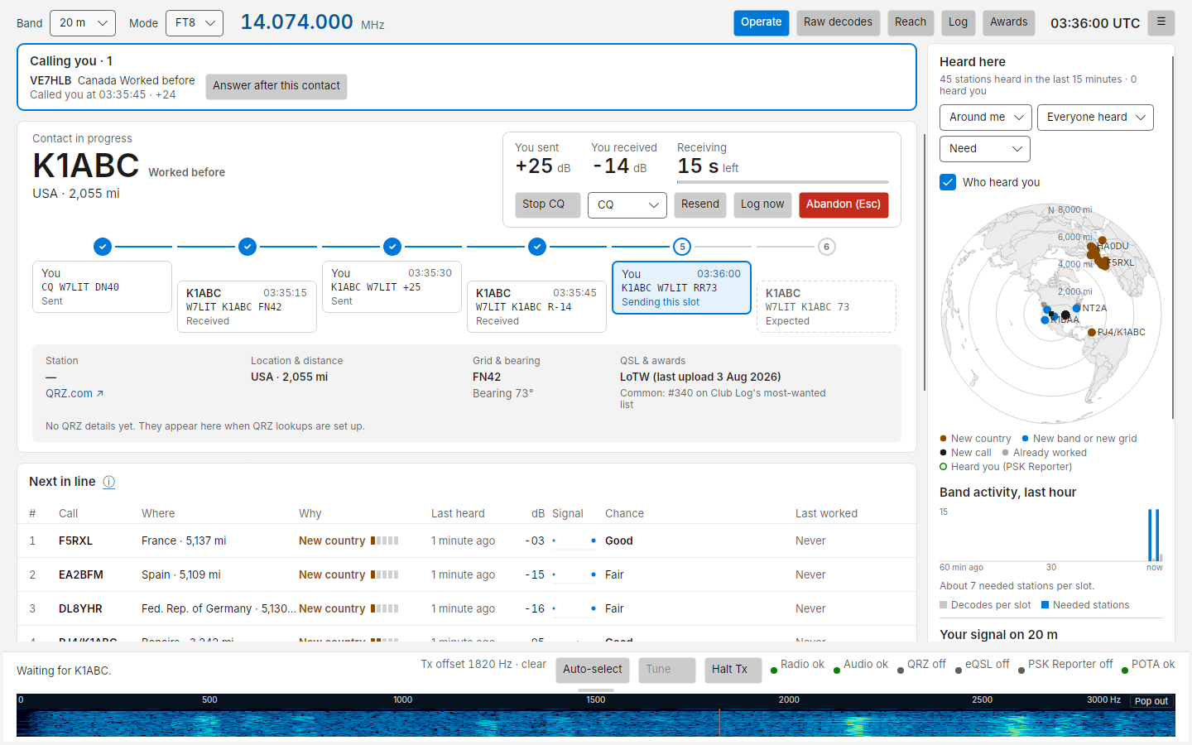Click Answer after this contact button
1192x745 pixels.
[x=276, y=86]
